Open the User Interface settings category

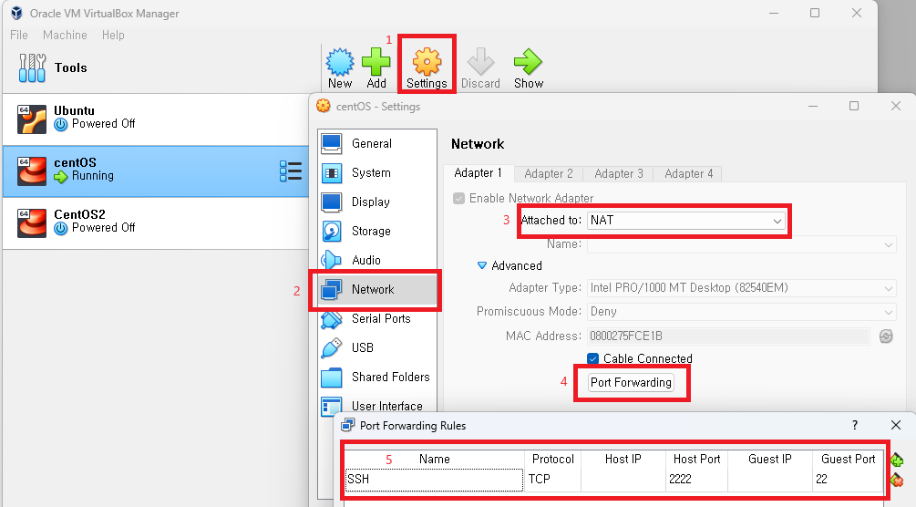[377, 406]
